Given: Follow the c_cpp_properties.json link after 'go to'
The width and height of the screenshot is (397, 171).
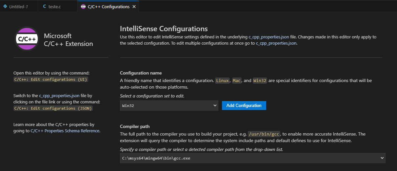Looking at the screenshot, I should 276,43.
